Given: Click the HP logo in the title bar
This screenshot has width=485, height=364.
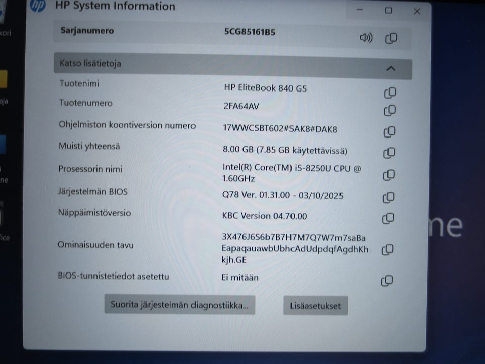Looking at the screenshot, I should (38, 6).
